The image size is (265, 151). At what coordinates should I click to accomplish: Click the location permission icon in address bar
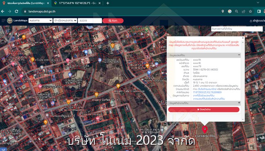(x=223, y=11)
